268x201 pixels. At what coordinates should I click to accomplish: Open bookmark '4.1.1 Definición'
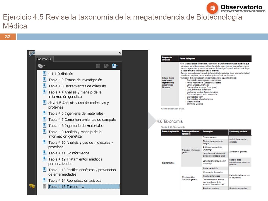(61, 74)
